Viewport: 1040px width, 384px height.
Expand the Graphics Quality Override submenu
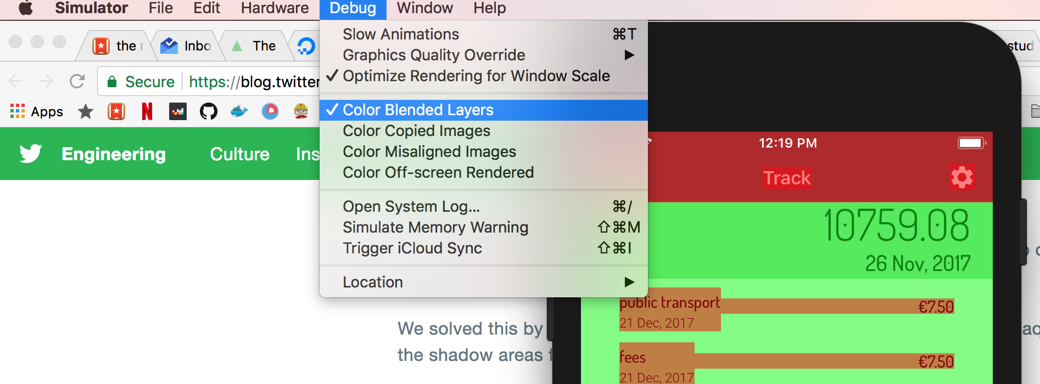[434, 55]
